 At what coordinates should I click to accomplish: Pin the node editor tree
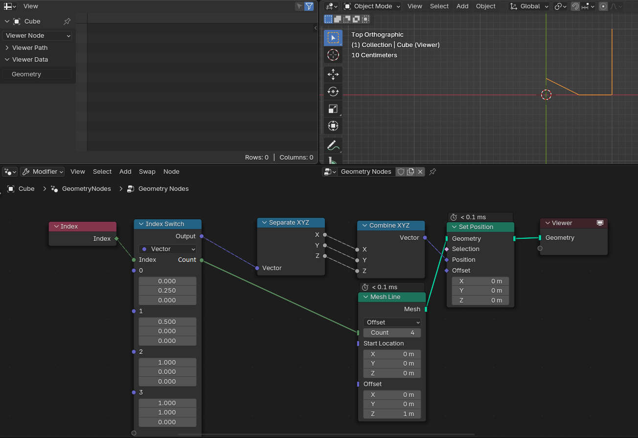pyautogui.click(x=433, y=172)
